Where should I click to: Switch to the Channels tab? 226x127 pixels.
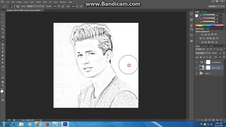(x=204, y=46)
